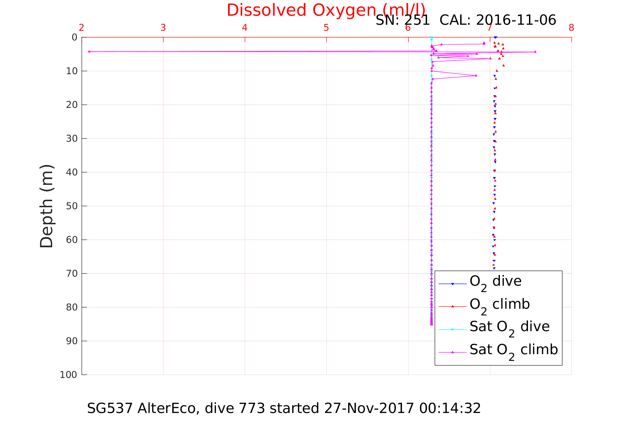This screenshot has height=421, width=632.
Task: Click the dive 773 footer caption
Action: pyautogui.click(x=284, y=408)
